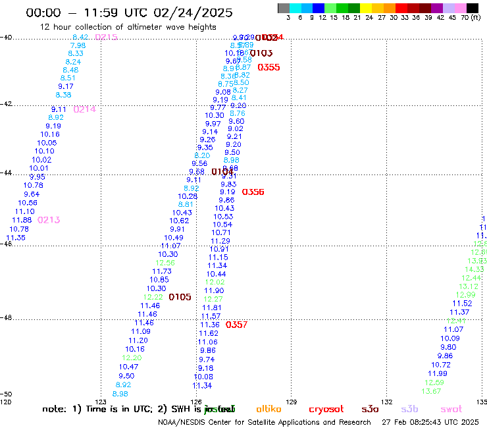Select the s3a time label 0103
The width and height of the screenshot is (487, 428).
261,53
